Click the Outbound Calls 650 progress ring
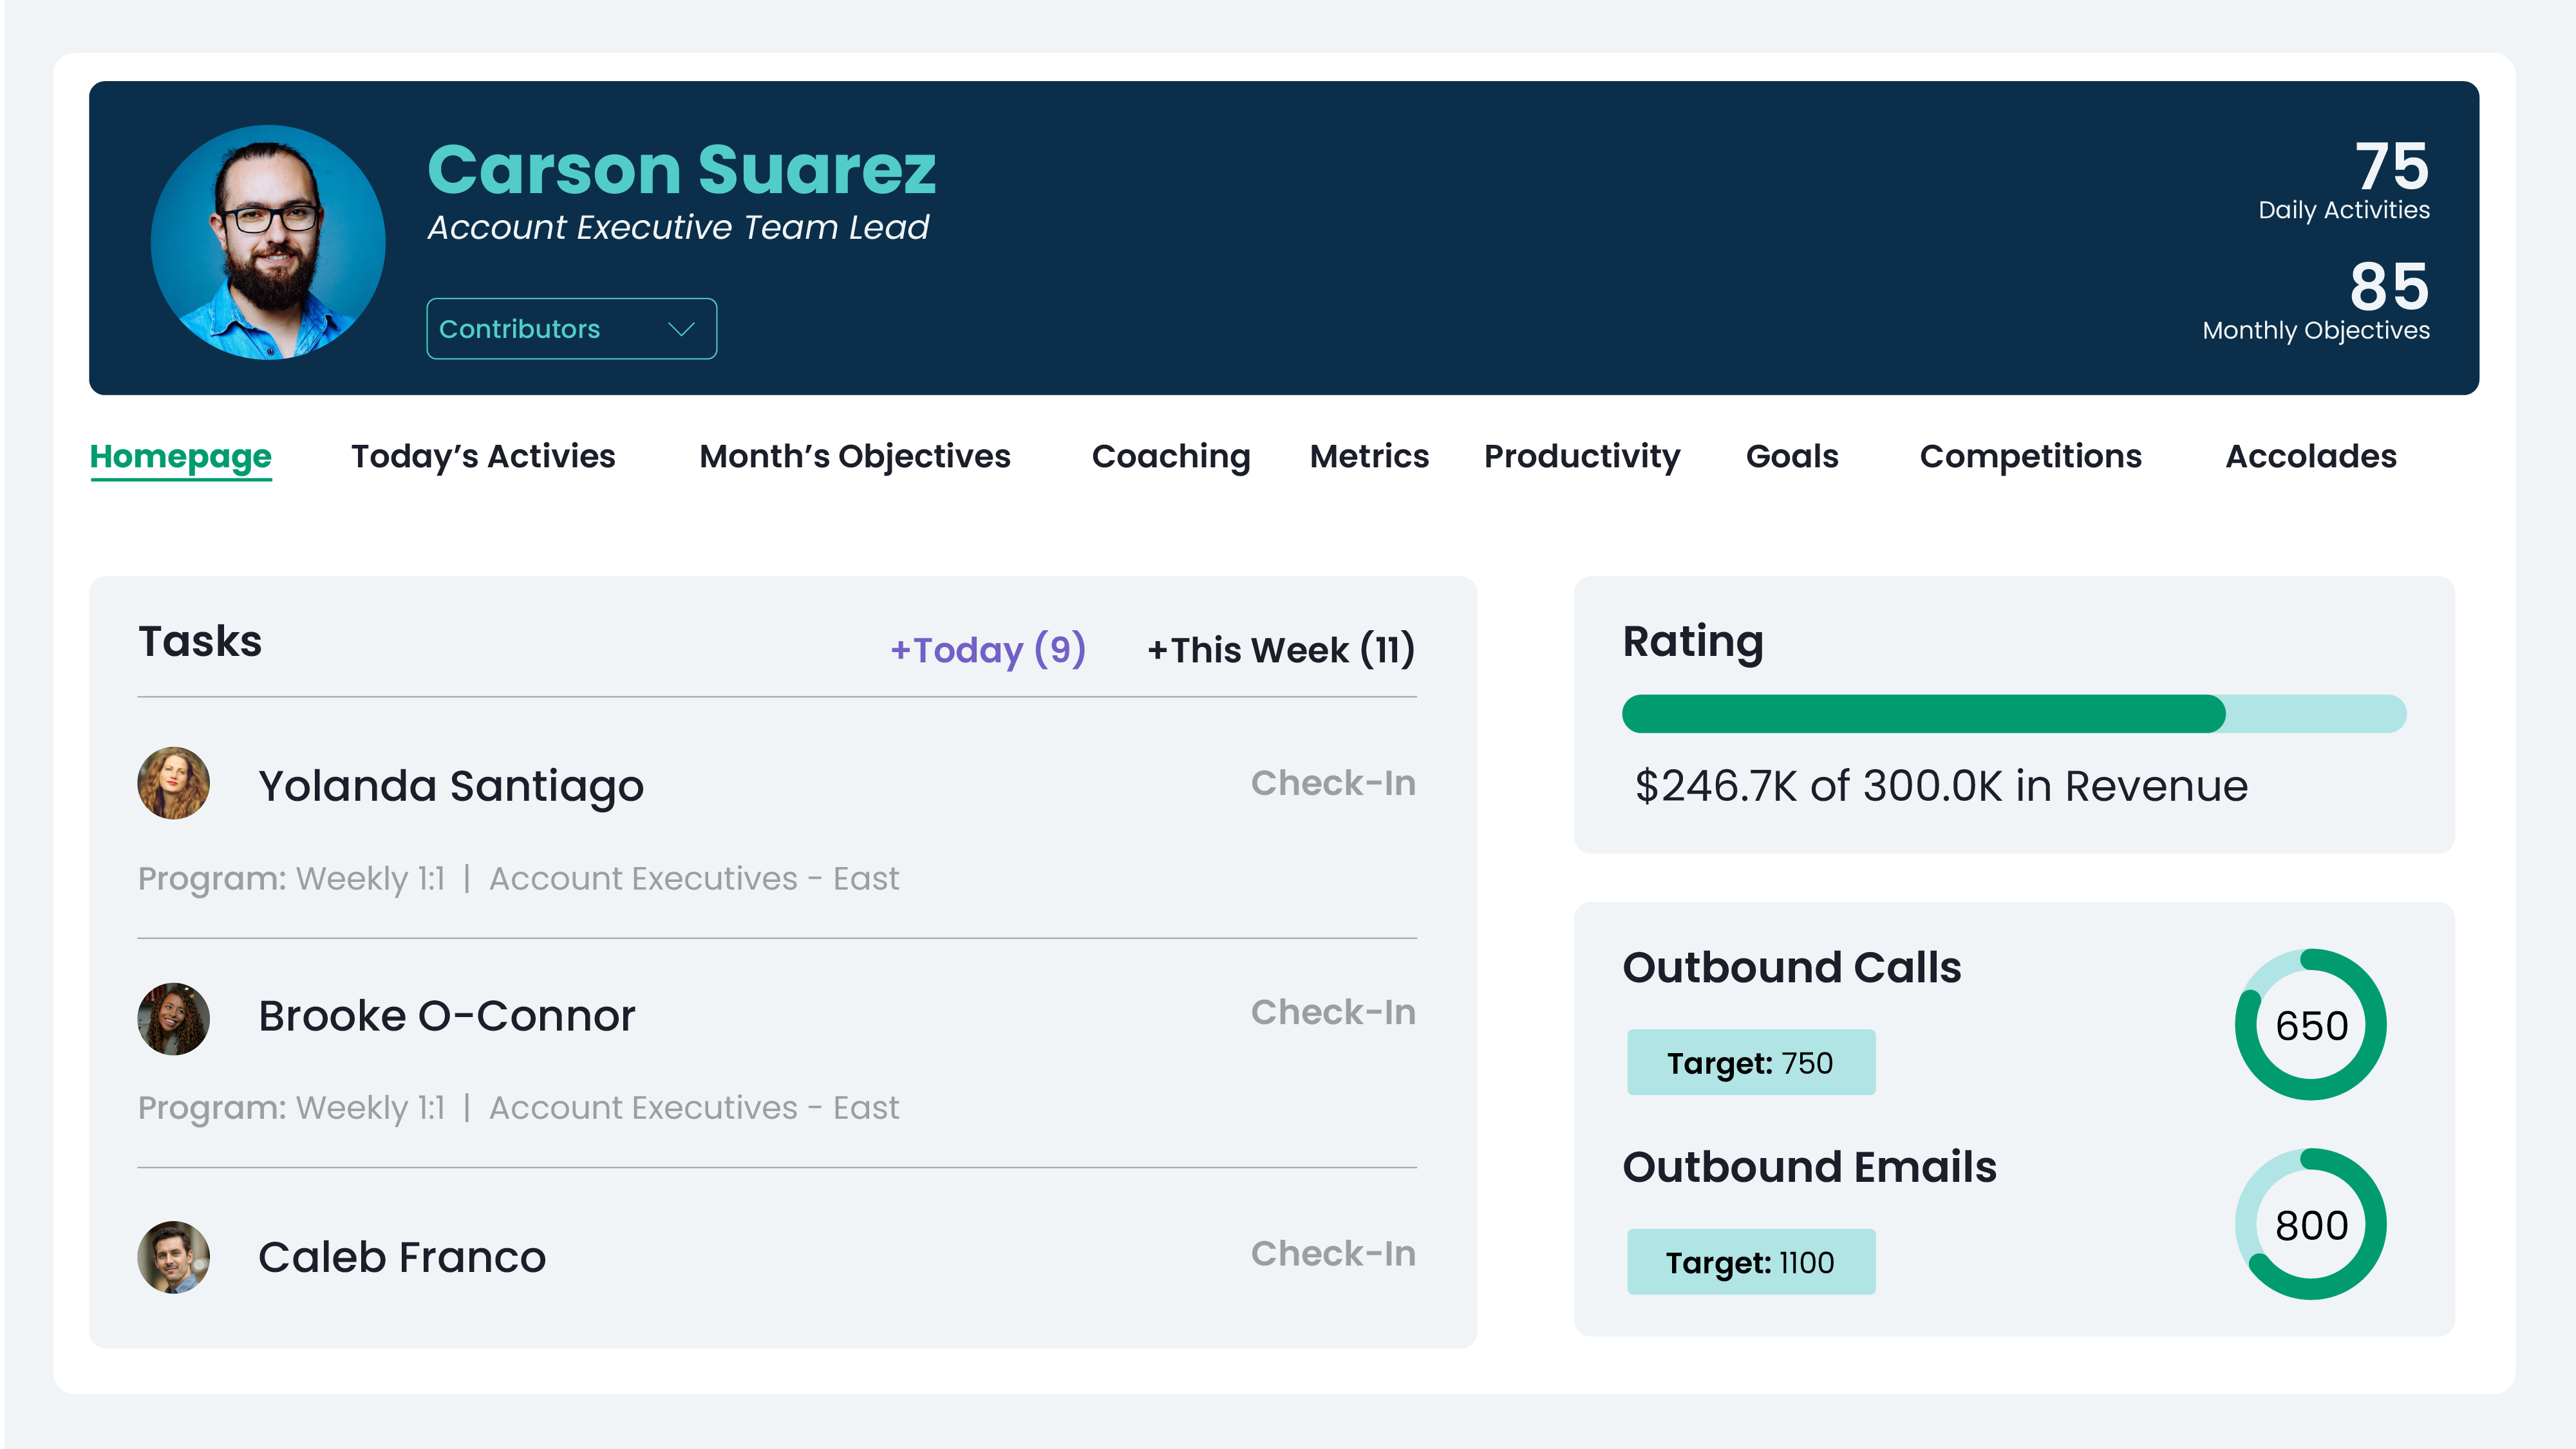The height and width of the screenshot is (1449, 2576). point(2310,1025)
